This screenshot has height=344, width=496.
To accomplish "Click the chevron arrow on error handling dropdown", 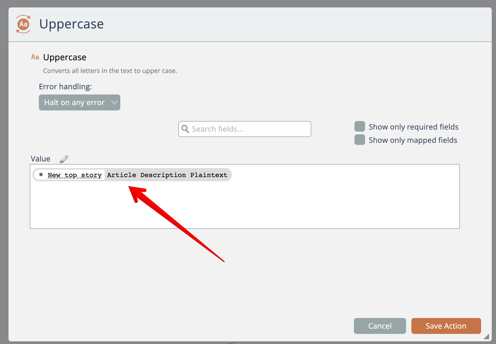I will tap(114, 102).
